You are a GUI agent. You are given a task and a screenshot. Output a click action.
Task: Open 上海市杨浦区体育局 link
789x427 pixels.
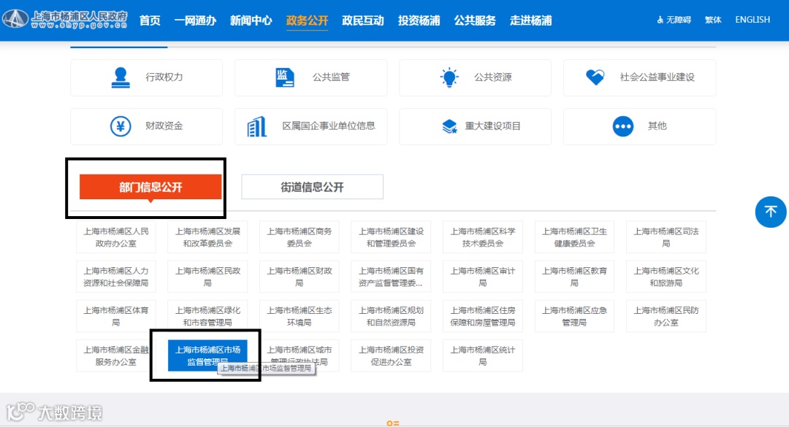point(116,316)
